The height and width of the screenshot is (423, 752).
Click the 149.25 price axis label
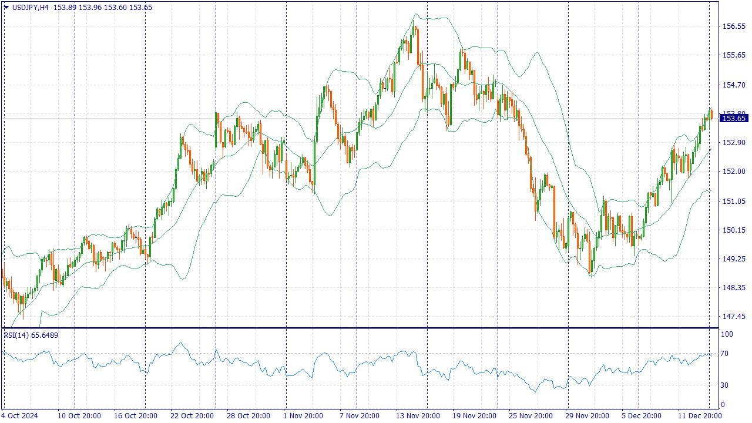[x=733, y=258]
